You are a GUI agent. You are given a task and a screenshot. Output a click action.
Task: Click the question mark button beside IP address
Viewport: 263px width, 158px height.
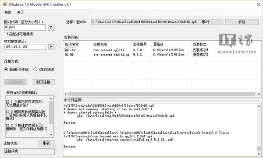click(x=51, y=47)
